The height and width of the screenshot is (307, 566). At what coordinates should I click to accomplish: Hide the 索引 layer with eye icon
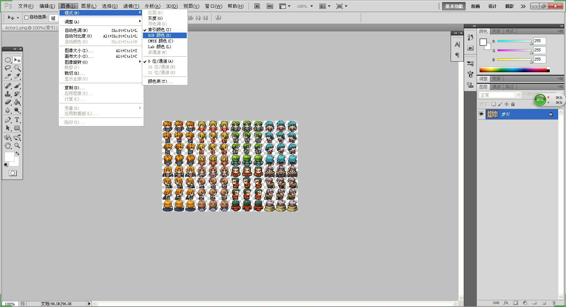[481, 114]
